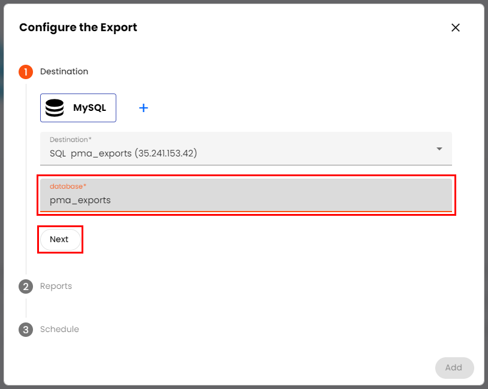Click the step 2 number circle
Image resolution: width=488 pixels, height=389 pixels.
point(26,287)
